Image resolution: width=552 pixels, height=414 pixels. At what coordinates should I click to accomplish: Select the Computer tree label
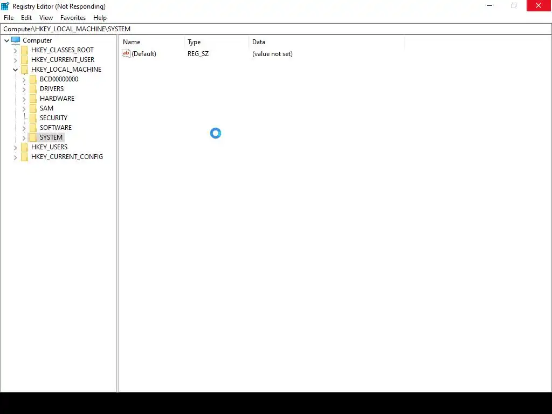click(37, 40)
